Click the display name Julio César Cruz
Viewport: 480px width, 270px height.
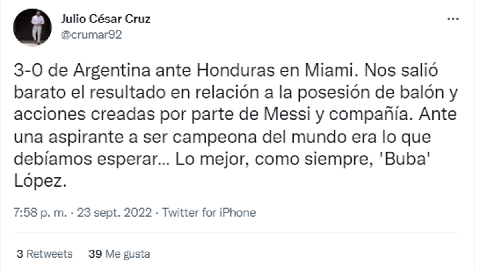(106, 18)
